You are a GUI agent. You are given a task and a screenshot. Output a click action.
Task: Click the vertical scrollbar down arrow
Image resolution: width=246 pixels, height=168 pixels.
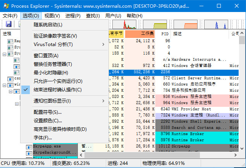[x=242, y=148]
